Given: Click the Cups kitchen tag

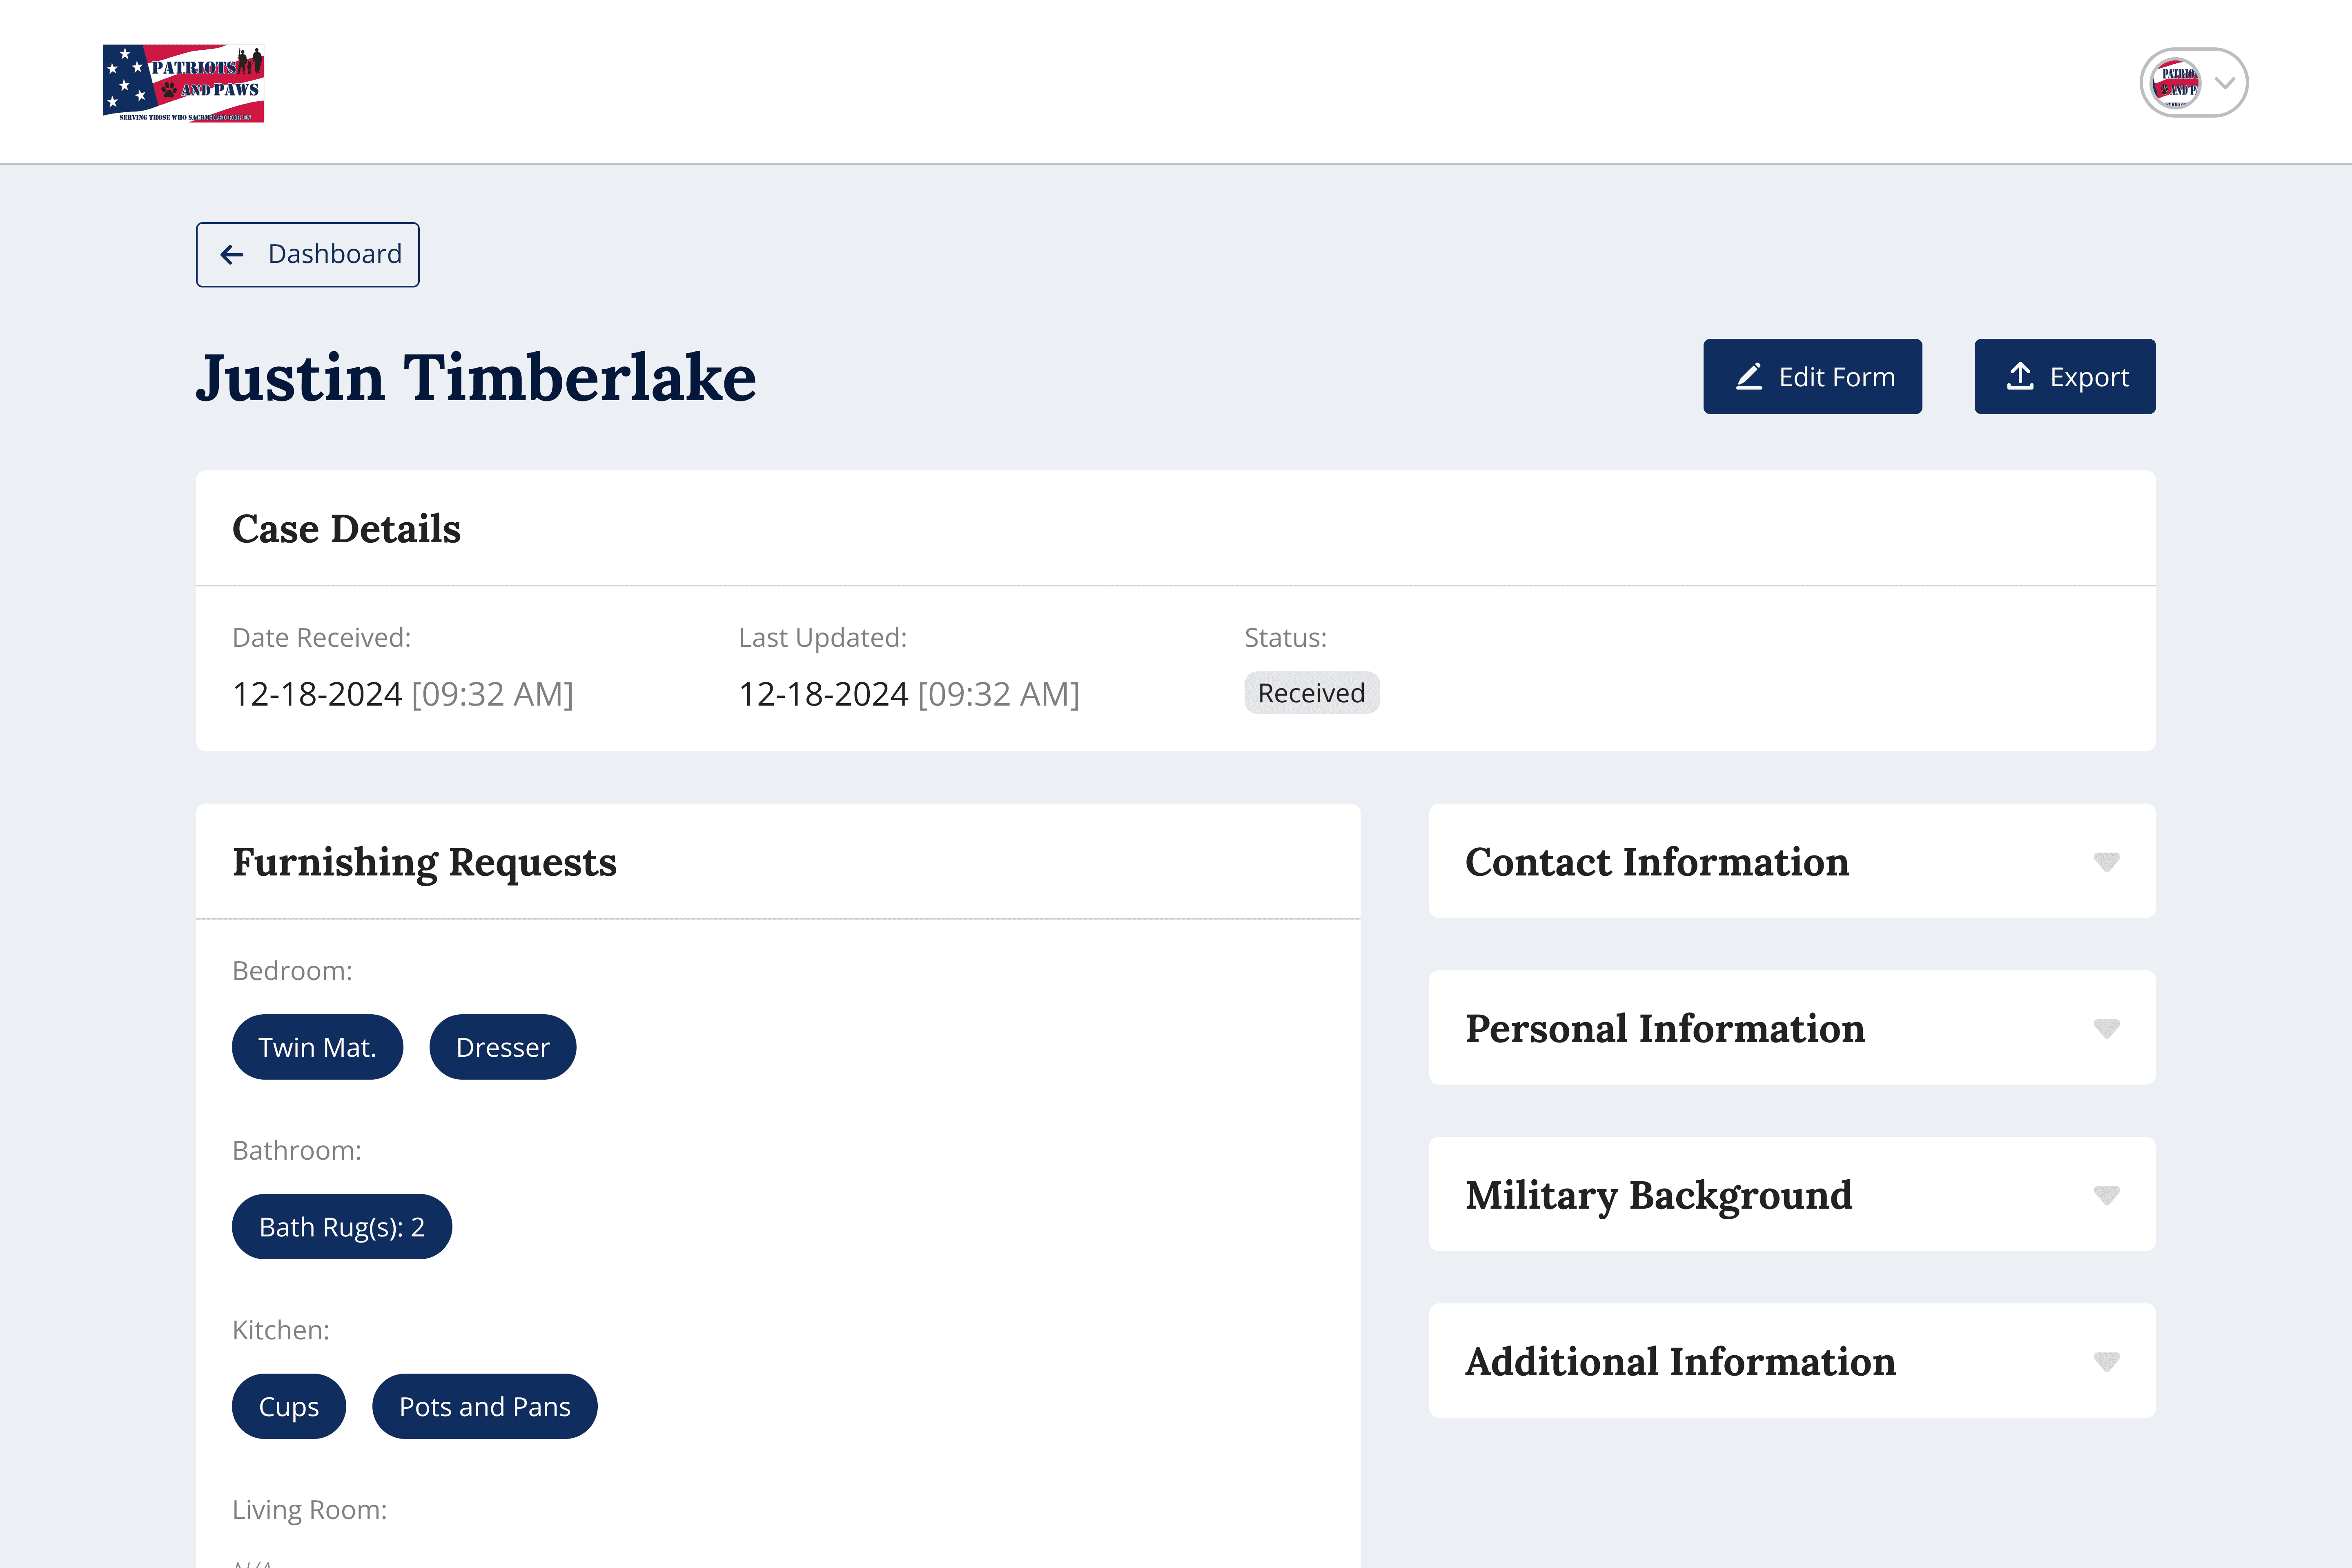Looking at the screenshot, I should (289, 1406).
